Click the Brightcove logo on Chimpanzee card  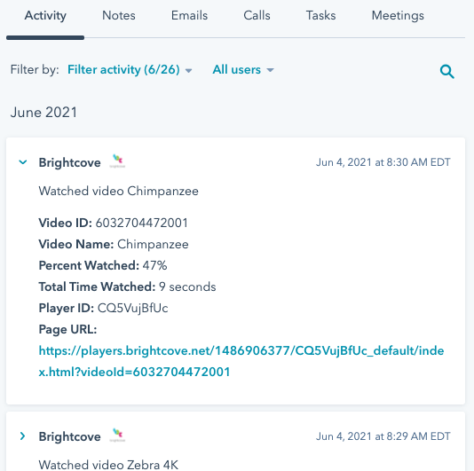click(117, 161)
